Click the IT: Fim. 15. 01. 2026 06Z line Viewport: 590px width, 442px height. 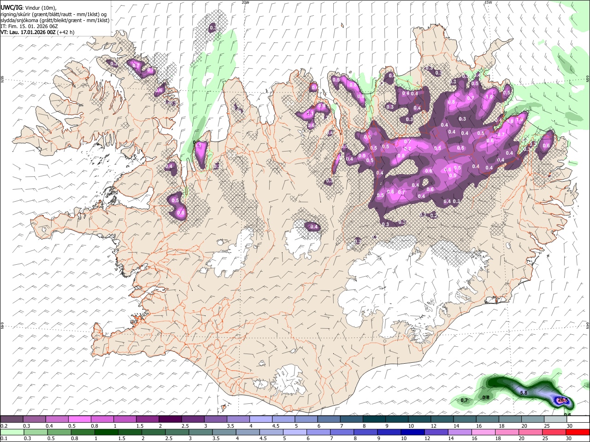29,27
